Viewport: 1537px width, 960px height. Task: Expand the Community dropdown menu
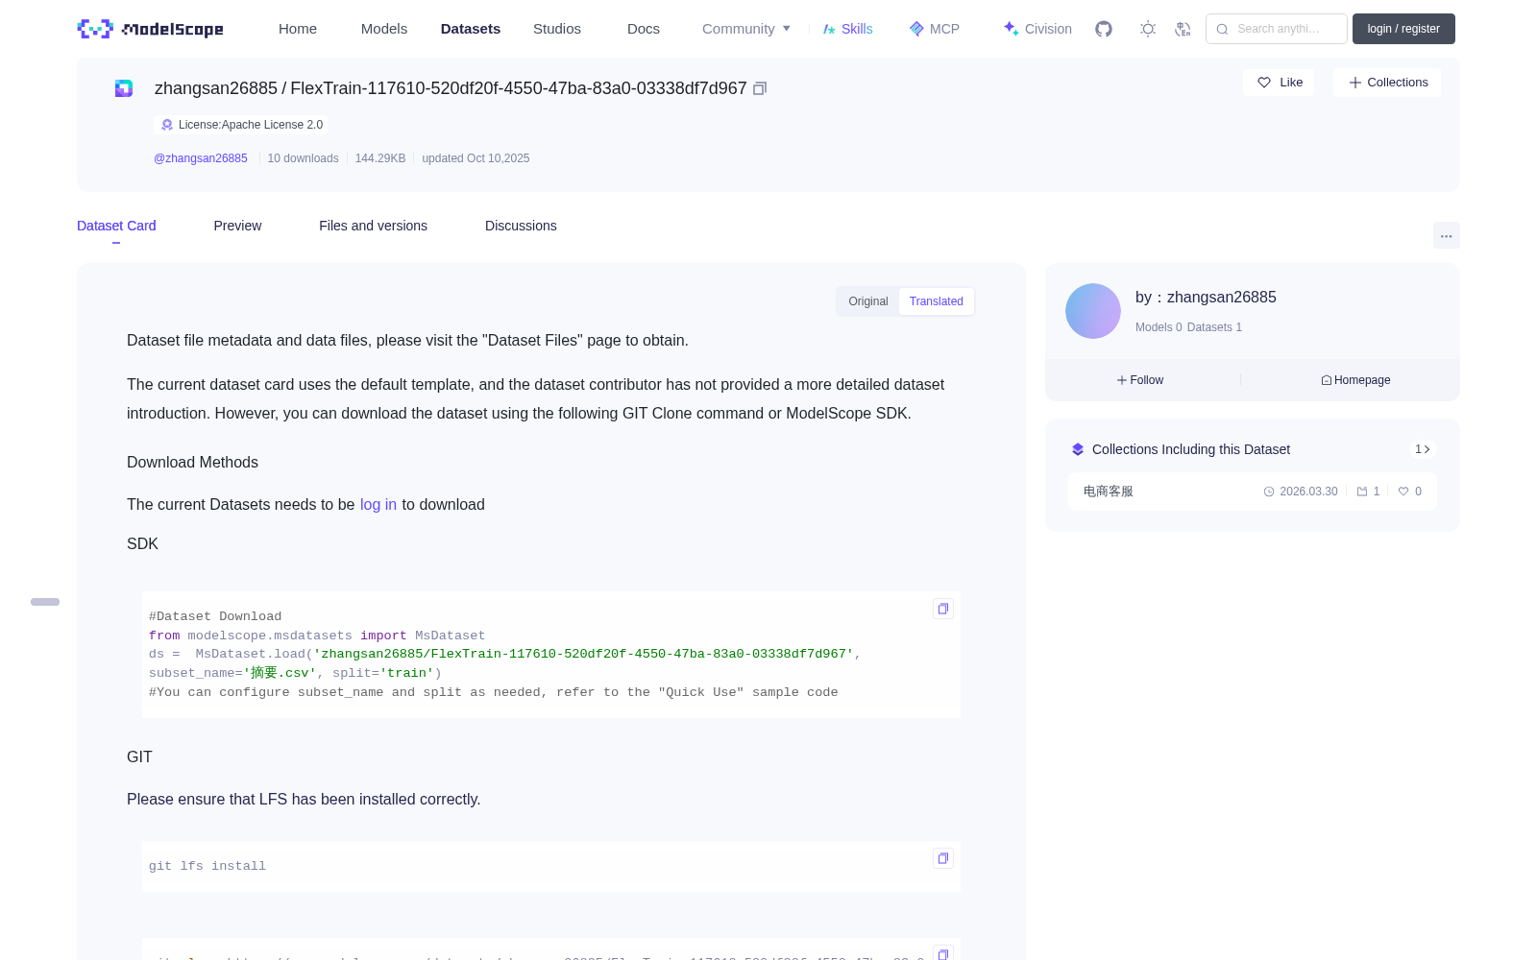pyautogui.click(x=746, y=29)
